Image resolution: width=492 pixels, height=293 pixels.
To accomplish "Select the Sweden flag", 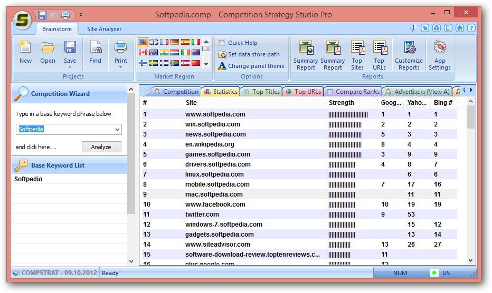I will point(154,63).
